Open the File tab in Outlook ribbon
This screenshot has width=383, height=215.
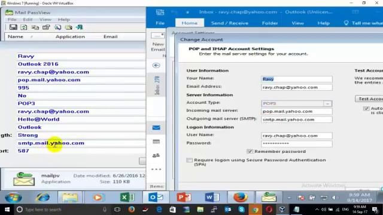(x=160, y=23)
